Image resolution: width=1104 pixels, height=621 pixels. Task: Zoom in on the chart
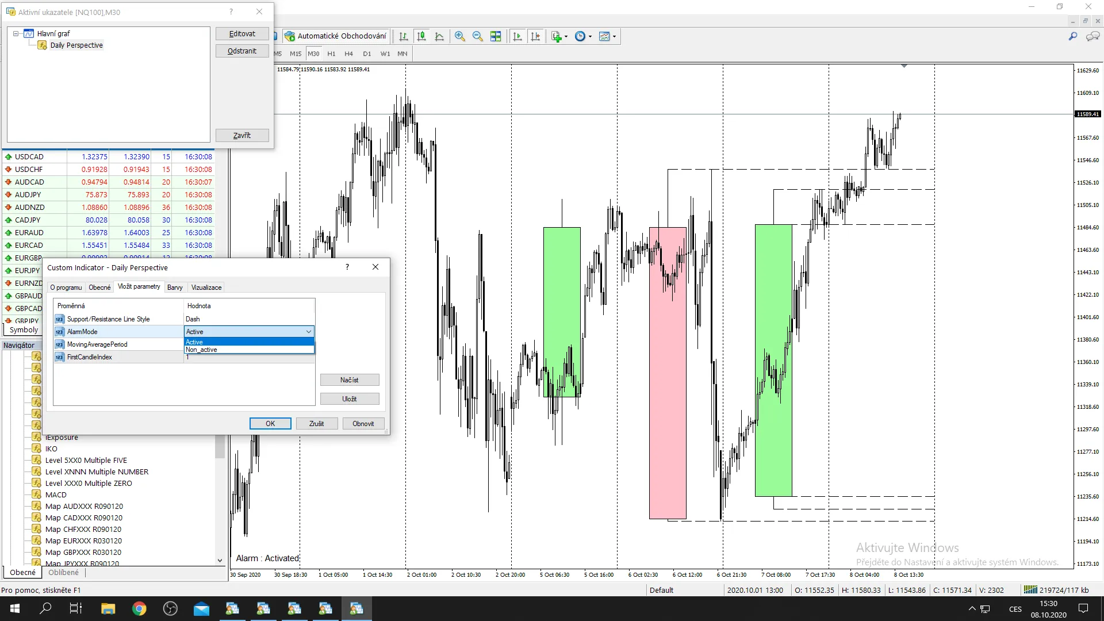[460, 36]
